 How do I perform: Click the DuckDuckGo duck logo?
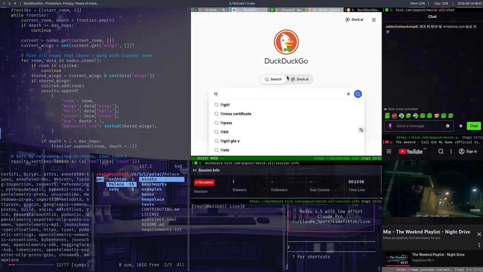click(x=286, y=42)
